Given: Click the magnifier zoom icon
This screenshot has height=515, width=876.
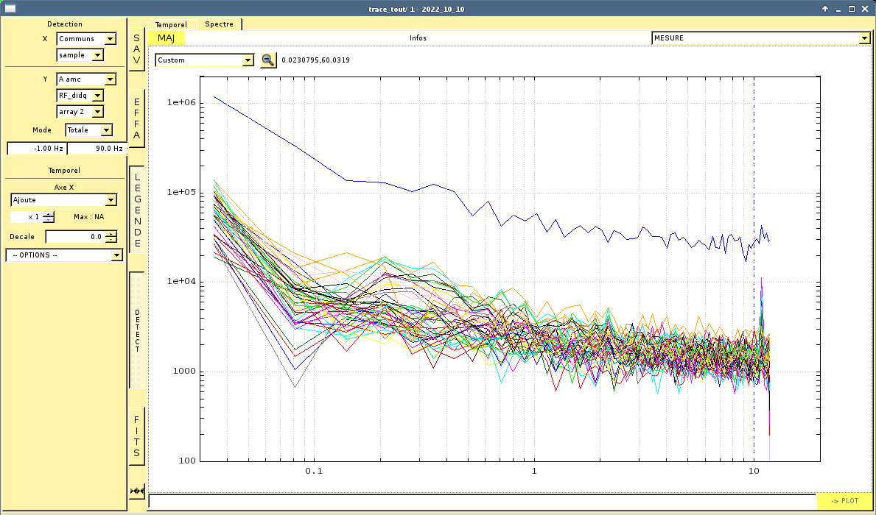Looking at the screenshot, I should coord(268,60).
